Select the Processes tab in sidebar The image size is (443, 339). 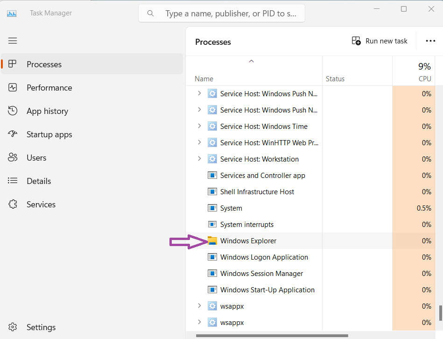coord(44,64)
